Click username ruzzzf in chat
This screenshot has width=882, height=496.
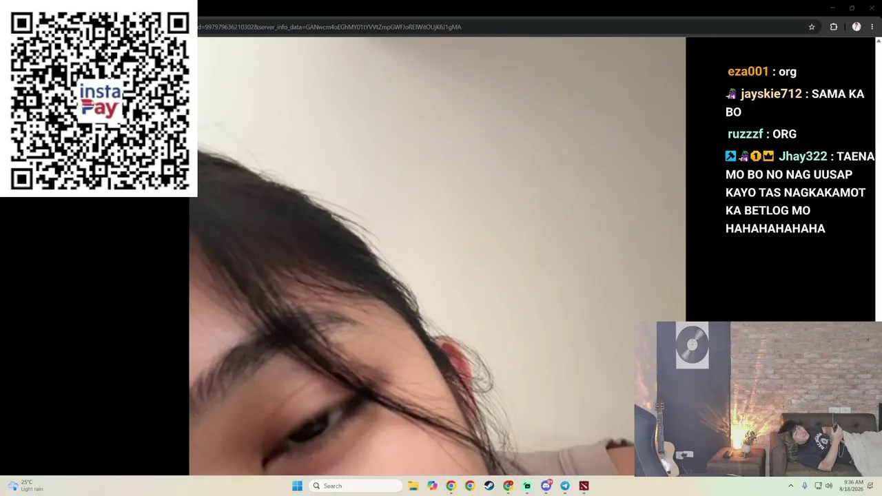(745, 134)
